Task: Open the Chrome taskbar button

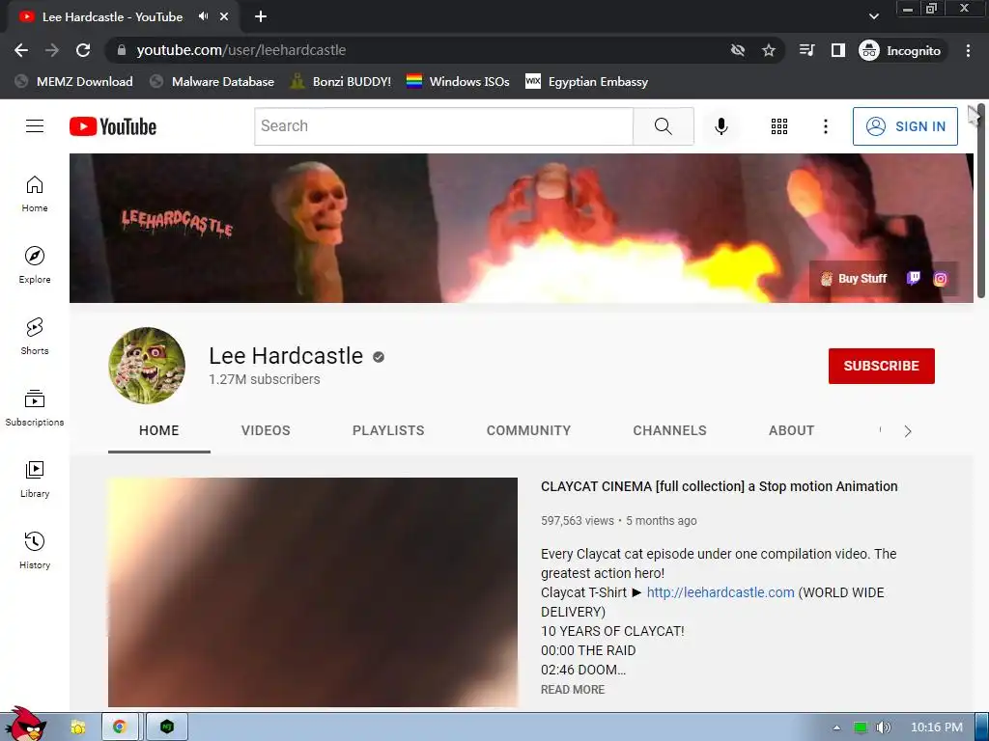Action: point(119,727)
